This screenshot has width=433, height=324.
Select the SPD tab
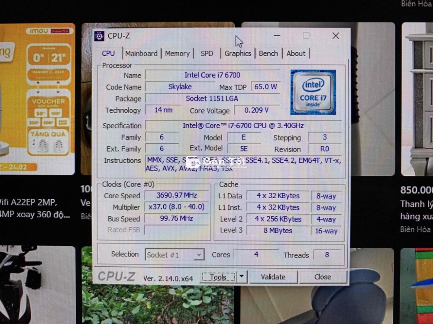[207, 54]
